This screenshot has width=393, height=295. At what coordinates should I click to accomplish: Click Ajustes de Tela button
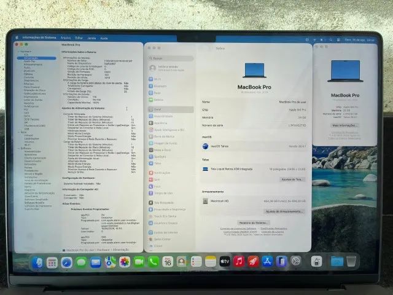click(x=292, y=179)
